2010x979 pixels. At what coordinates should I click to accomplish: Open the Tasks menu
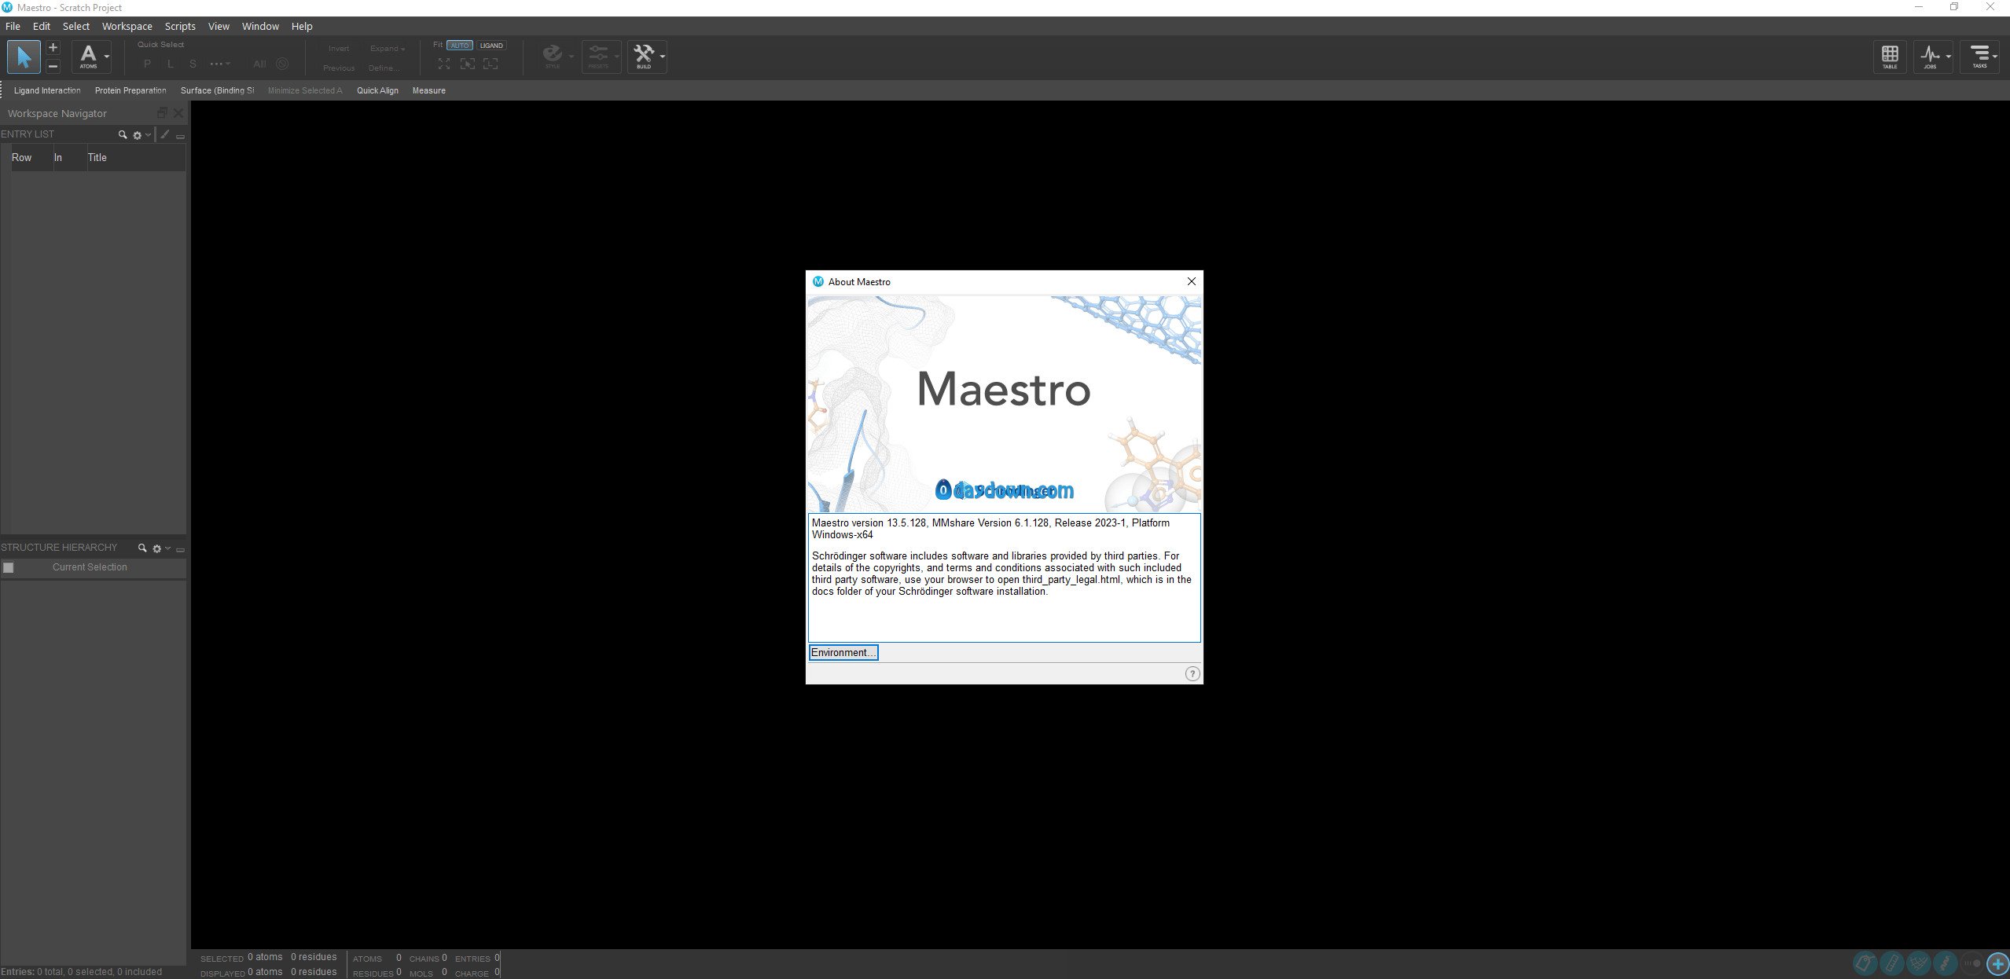click(x=1980, y=57)
